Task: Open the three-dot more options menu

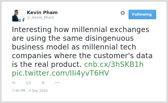Action: click(x=57, y=83)
